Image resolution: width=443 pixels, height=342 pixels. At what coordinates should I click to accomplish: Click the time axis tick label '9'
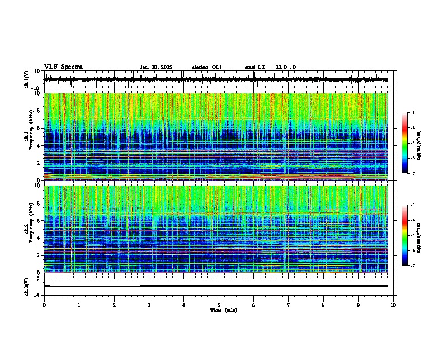[x=358, y=305]
